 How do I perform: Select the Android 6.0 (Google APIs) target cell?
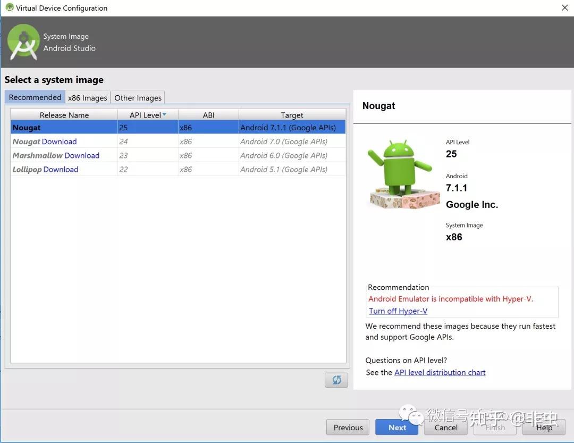[292, 155]
